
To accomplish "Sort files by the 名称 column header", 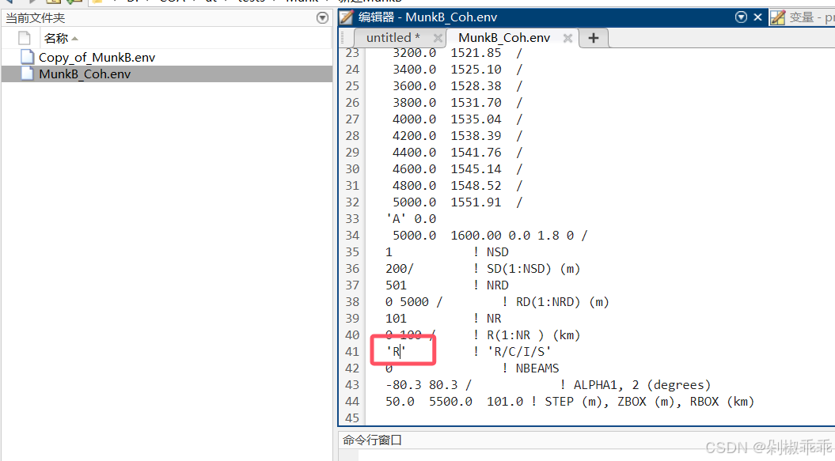I will coord(61,38).
